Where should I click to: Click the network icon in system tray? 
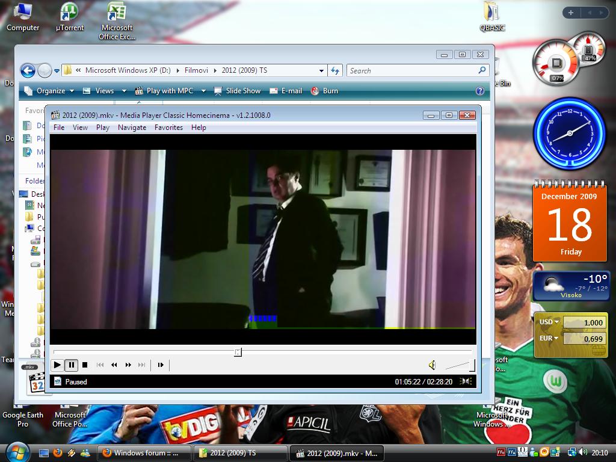click(571, 452)
